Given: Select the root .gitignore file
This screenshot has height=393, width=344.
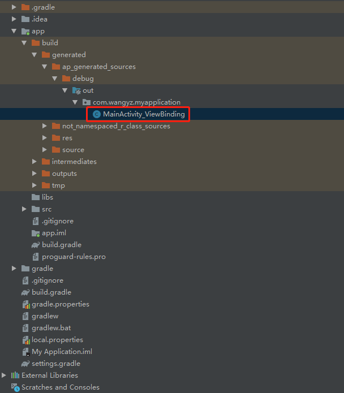Looking at the screenshot, I should [x=48, y=280].
